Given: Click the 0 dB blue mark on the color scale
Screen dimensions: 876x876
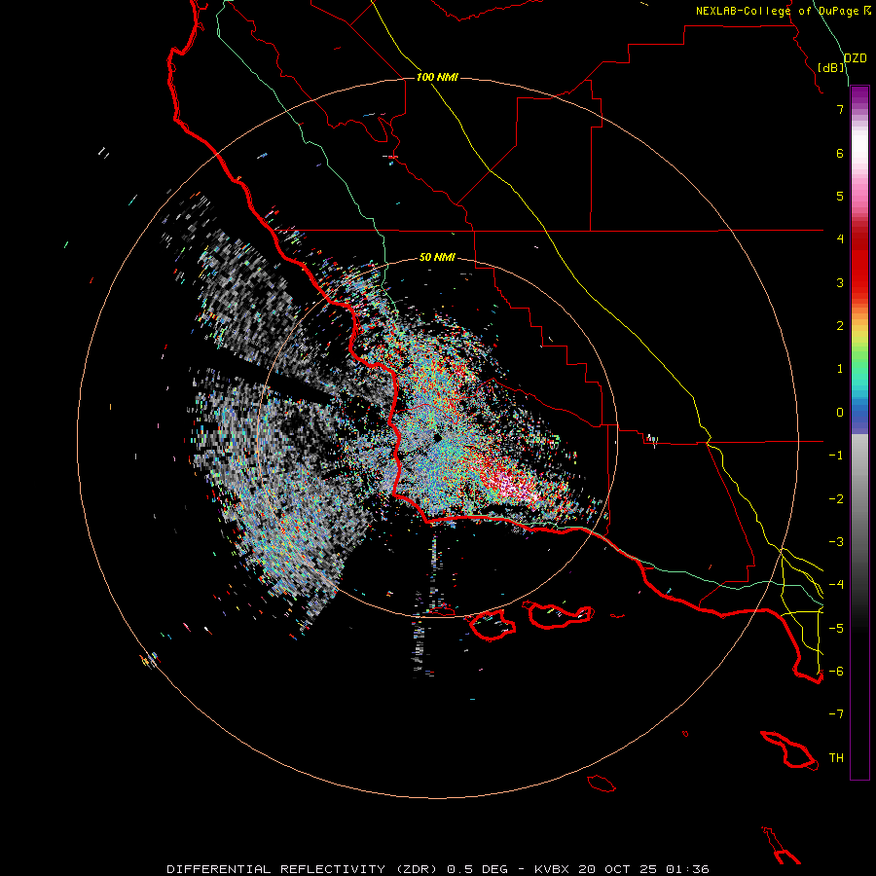Looking at the screenshot, I should click(840, 413).
